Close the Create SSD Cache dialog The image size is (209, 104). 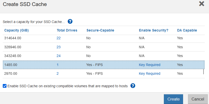click(x=202, y=4)
